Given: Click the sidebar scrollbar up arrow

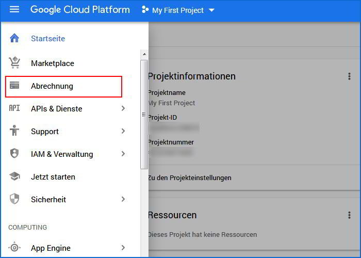Looking at the screenshot, I should click(x=144, y=54).
